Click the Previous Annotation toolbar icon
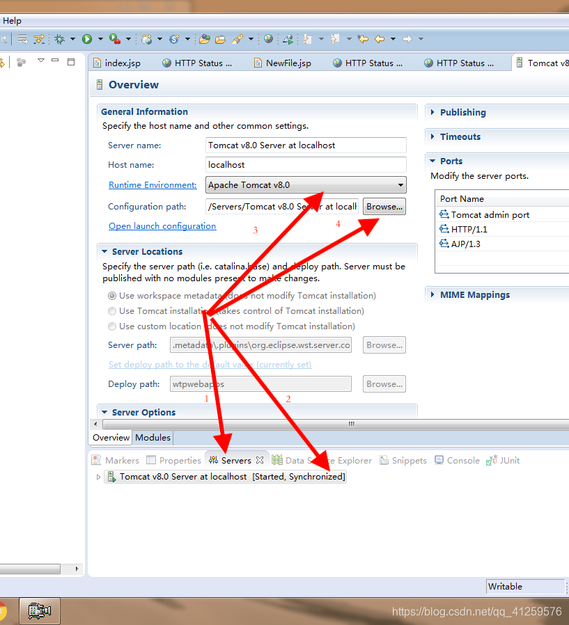The height and width of the screenshot is (625, 569). [x=335, y=39]
